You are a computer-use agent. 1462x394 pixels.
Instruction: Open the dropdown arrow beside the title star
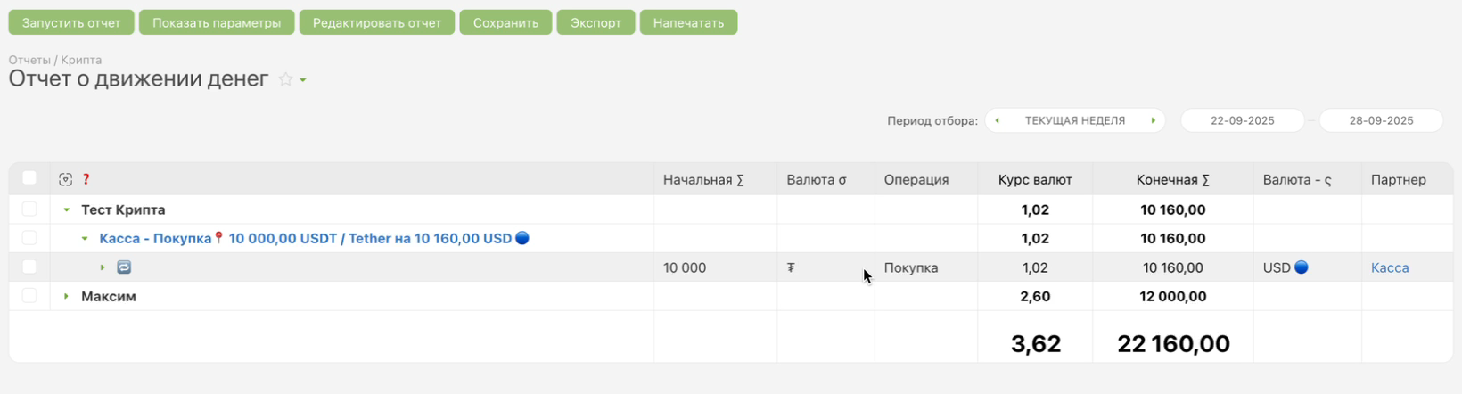(x=303, y=80)
